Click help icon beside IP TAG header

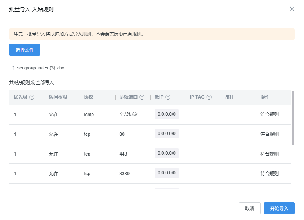coord(209,97)
